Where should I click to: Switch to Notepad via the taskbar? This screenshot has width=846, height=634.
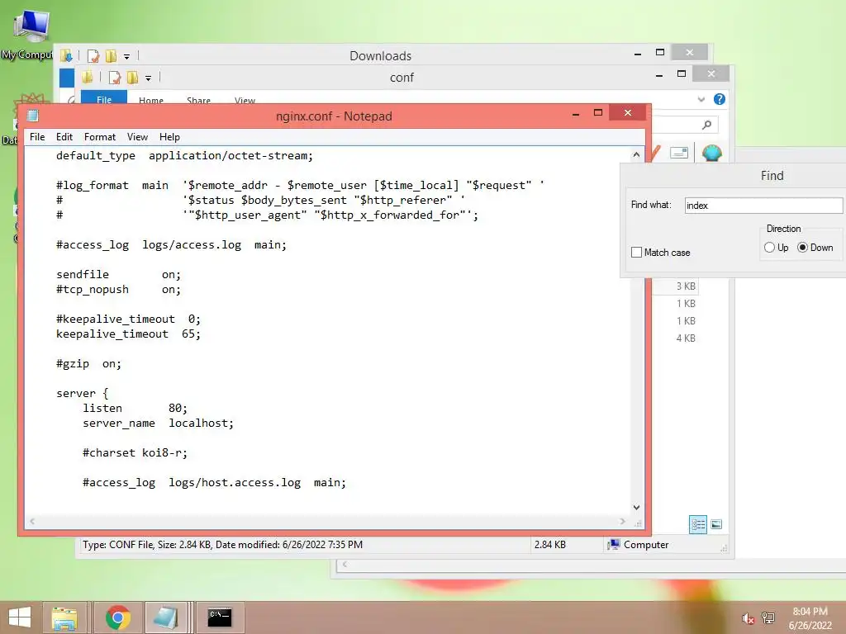pyautogui.click(x=165, y=617)
